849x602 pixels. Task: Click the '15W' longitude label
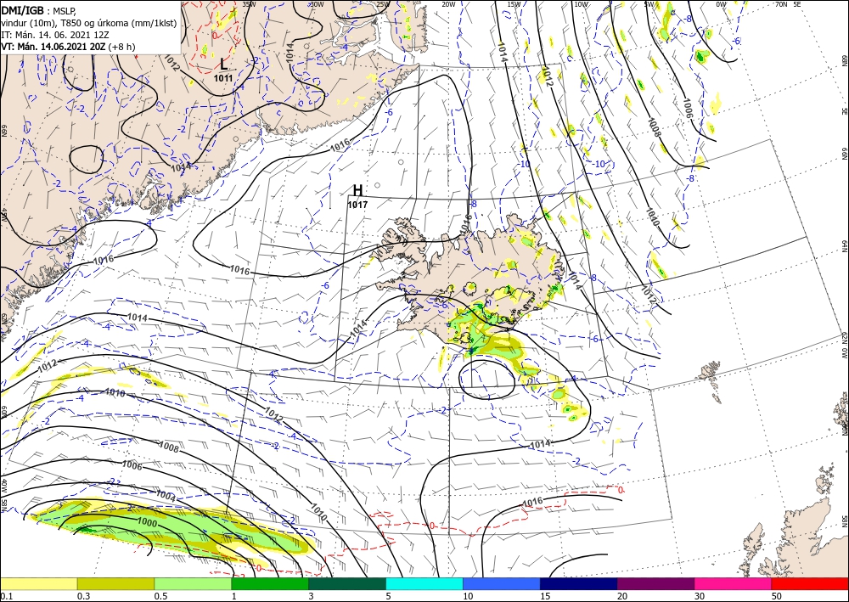pyautogui.click(x=514, y=3)
